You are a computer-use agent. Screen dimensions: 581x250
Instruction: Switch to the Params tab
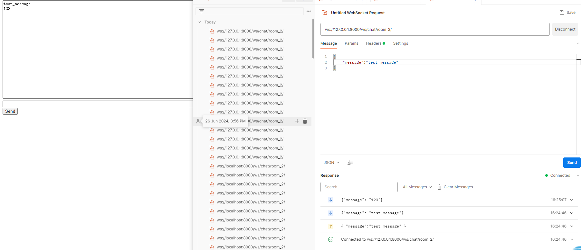(x=351, y=43)
